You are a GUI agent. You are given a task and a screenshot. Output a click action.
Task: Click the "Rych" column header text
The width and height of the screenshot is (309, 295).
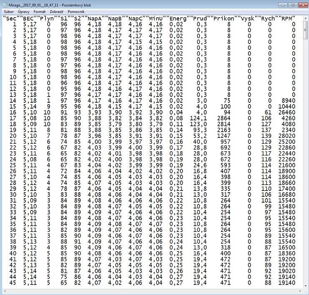pos(268,18)
